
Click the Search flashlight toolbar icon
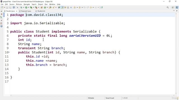click(53, 7)
